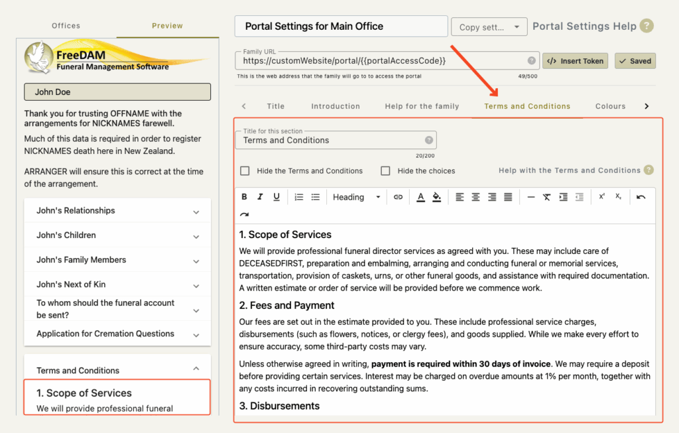
Task: Click the redo arrow icon
Action: pos(244,214)
